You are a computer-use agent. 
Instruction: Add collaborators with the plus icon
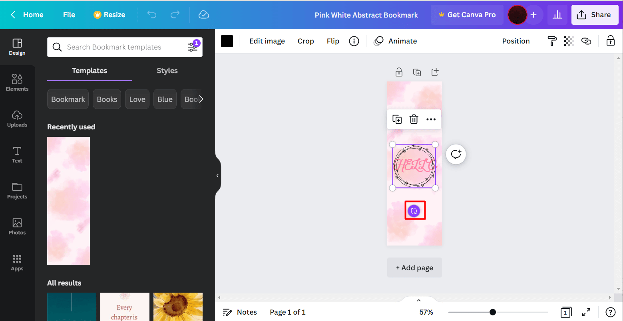pyautogui.click(x=533, y=15)
